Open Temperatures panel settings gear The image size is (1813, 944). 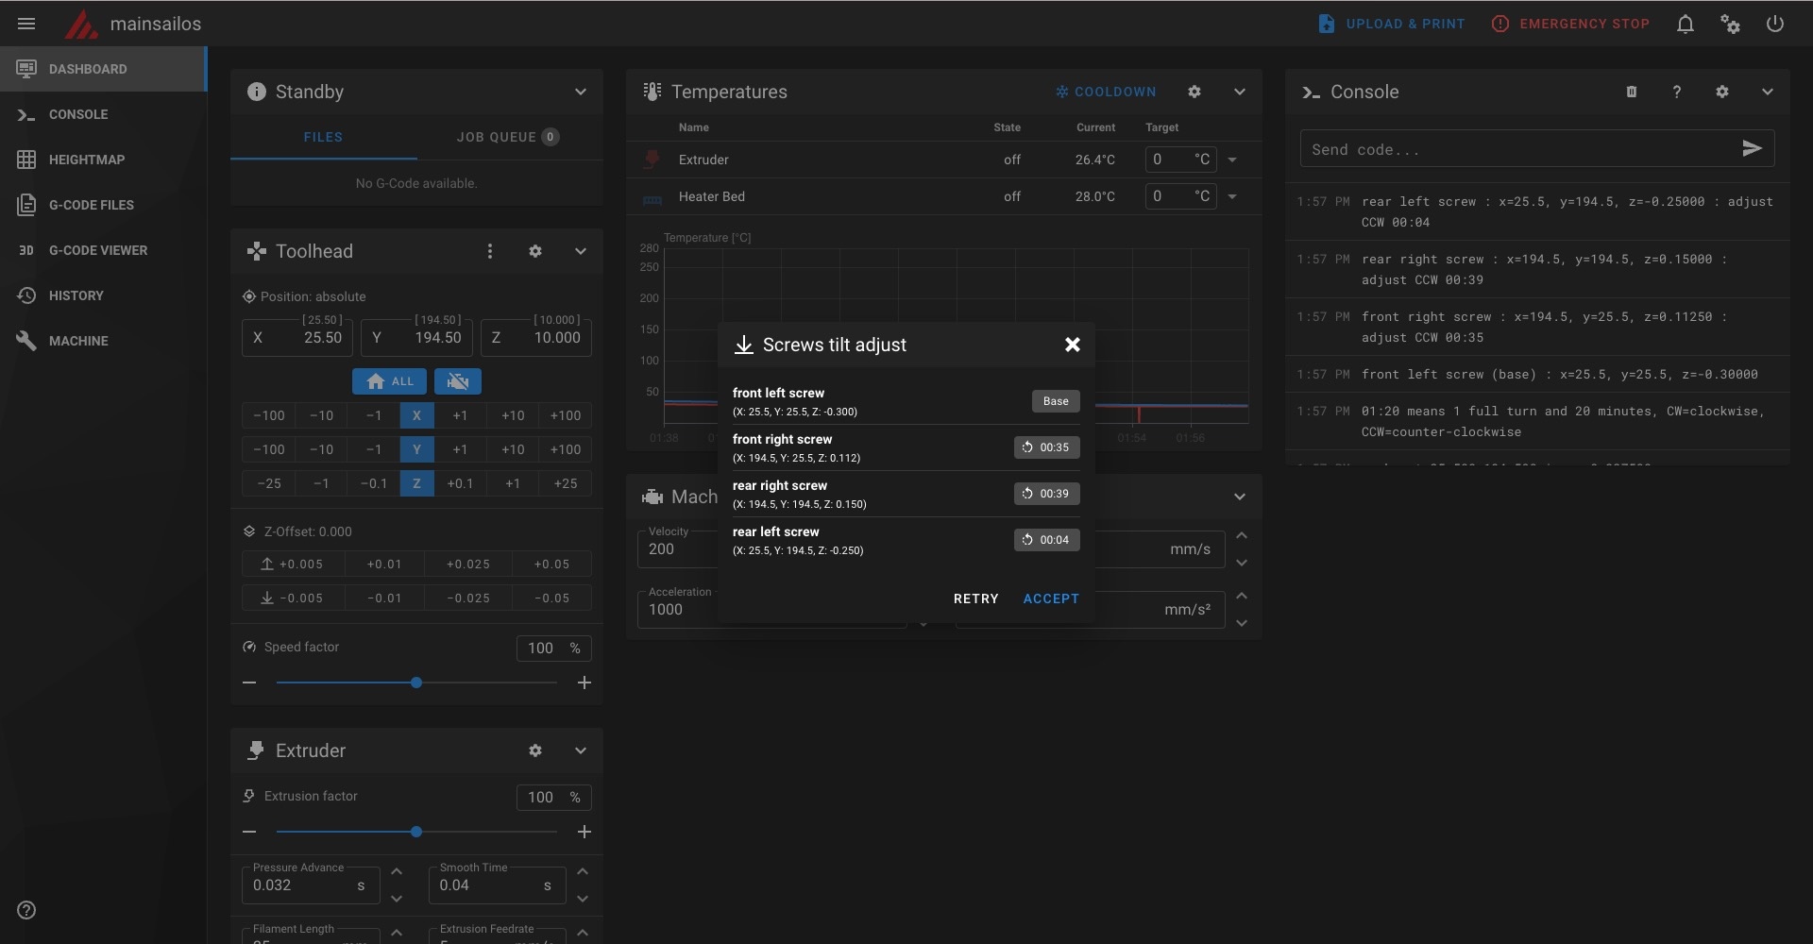point(1195,92)
